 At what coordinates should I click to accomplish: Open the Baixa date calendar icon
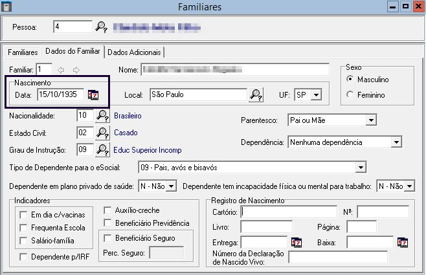402,243
